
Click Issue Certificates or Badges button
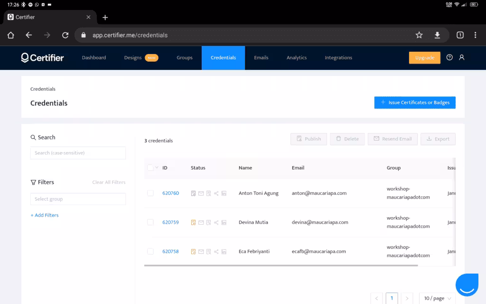[415, 103]
